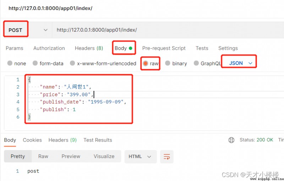
Task: Open the POST method dropdown
Action: click(x=28, y=30)
